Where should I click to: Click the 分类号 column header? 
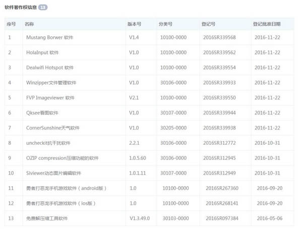[165, 24]
